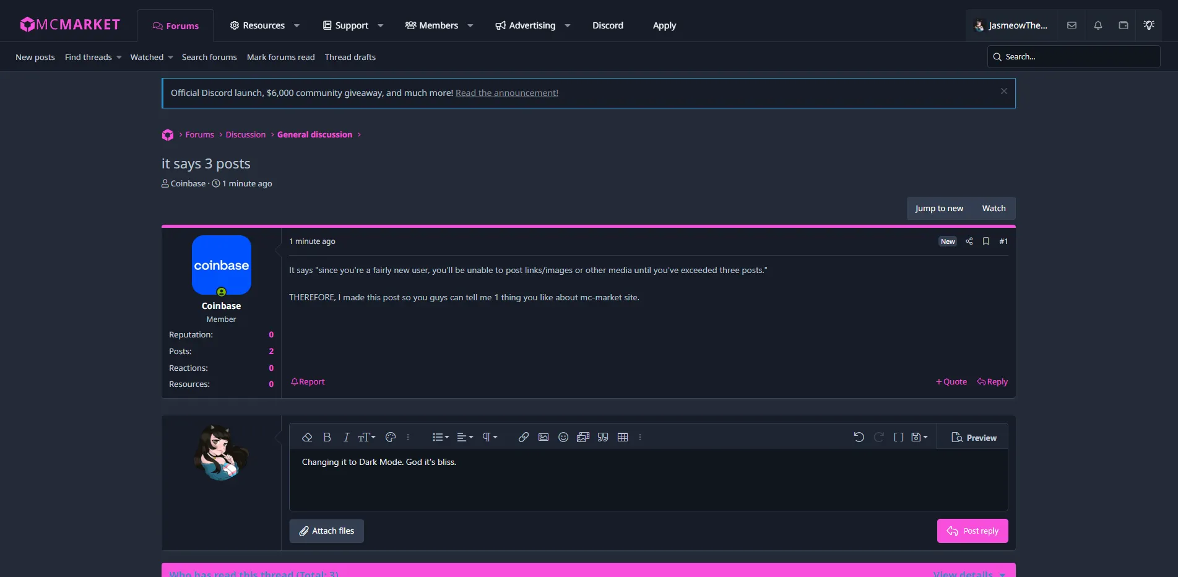This screenshot has width=1178, height=577.
Task: Expand the Members dropdown arrow
Action: [470, 25]
